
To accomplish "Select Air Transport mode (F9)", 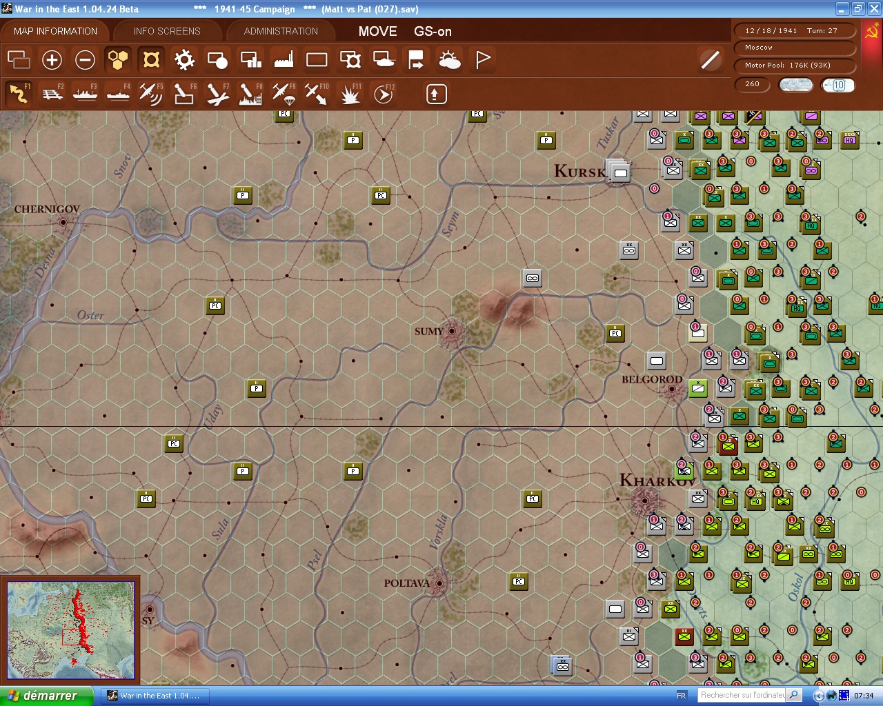I will point(284,94).
